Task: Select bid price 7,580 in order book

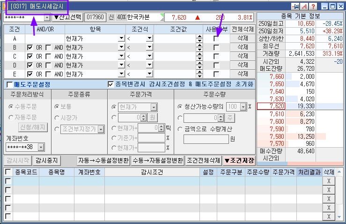Action: [277, 136]
